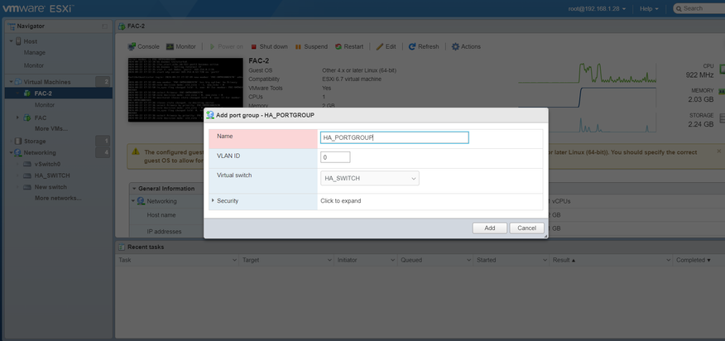Sort by the Result column

[x=564, y=261]
